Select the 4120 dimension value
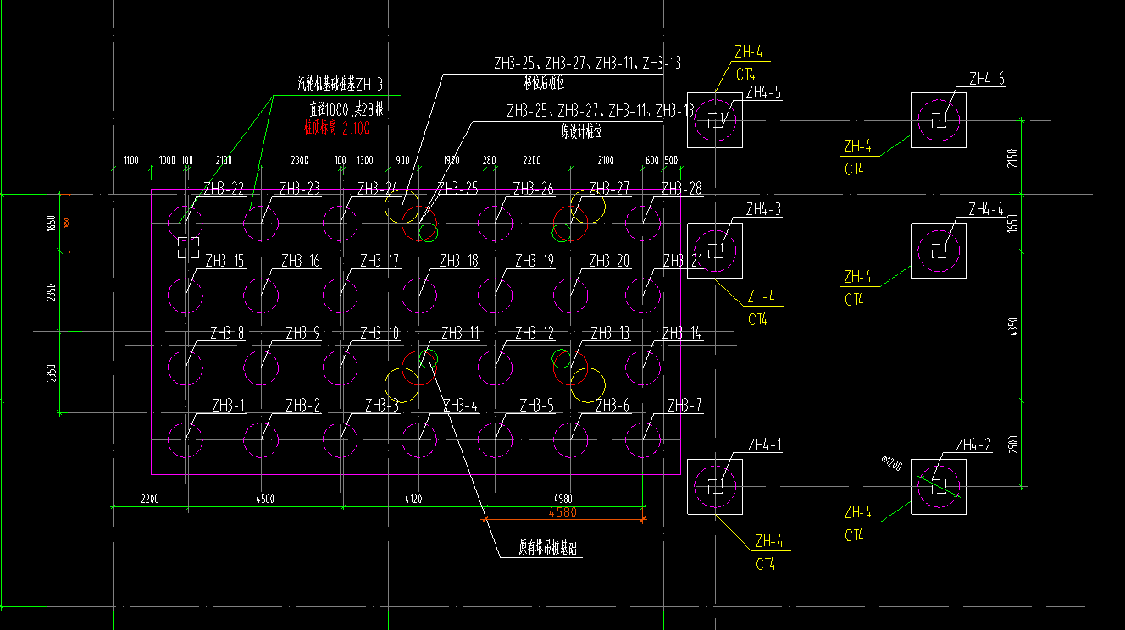The width and height of the screenshot is (1125, 630). click(x=414, y=499)
